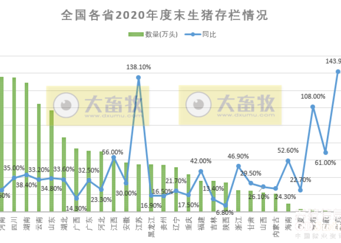This screenshot has height=243, width=341.
Task: Click the 广东 axis label
Action: pyautogui.click(x=89, y=224)
